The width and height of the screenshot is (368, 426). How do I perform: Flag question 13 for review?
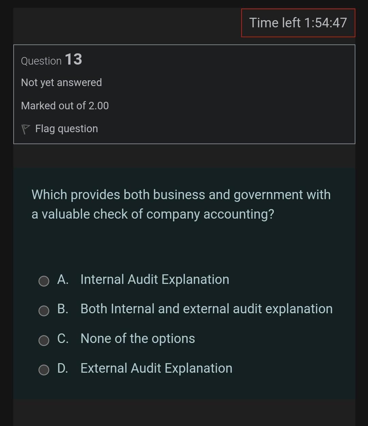[x=66, y=128]
